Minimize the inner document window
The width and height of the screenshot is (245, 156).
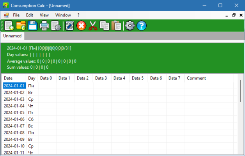coord(227,15)
